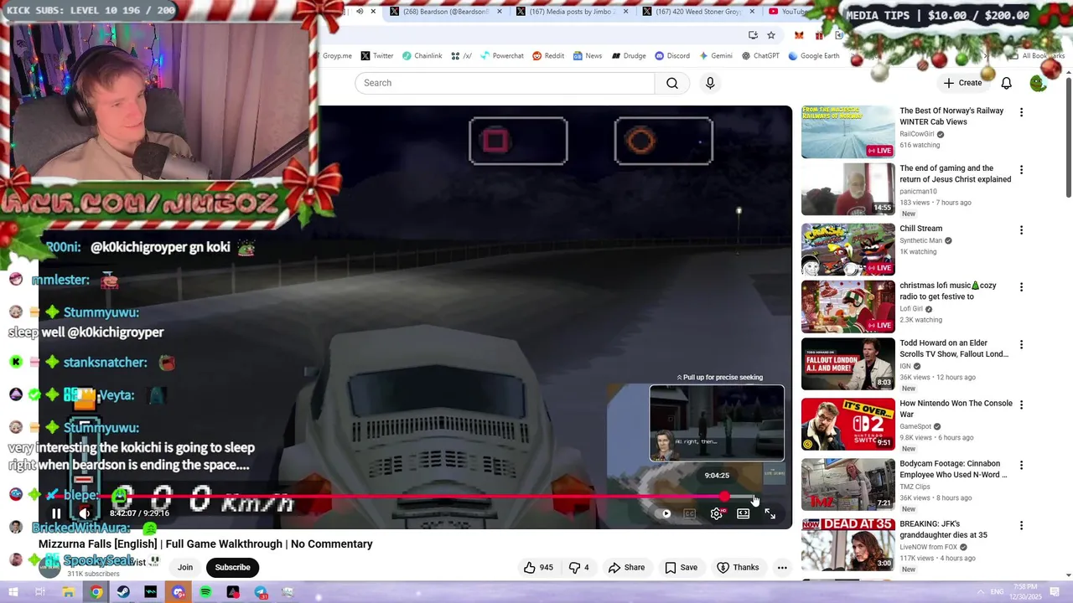The height and width of the screenshot is (603, 1073).
Task: Open the News bookmark
Action: click(588, 56)
